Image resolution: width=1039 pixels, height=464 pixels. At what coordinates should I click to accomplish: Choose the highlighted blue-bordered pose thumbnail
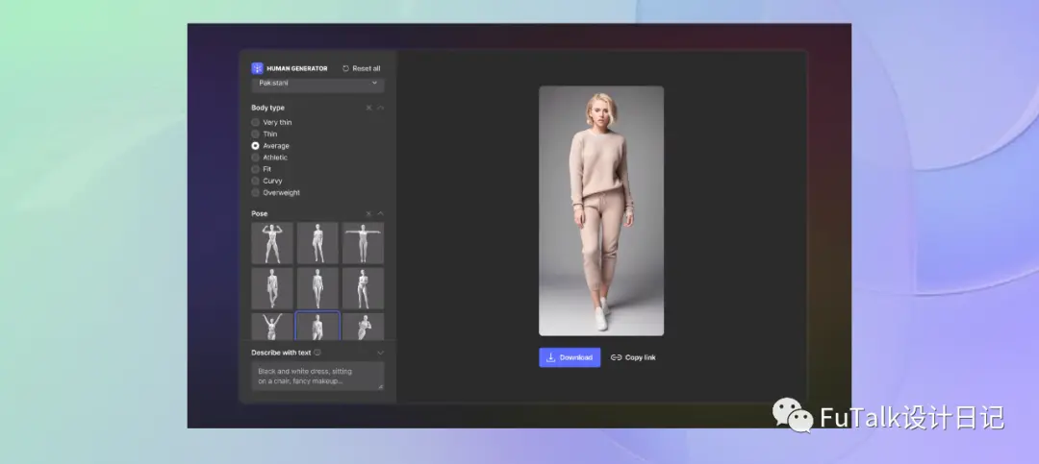tap(317, 326)
